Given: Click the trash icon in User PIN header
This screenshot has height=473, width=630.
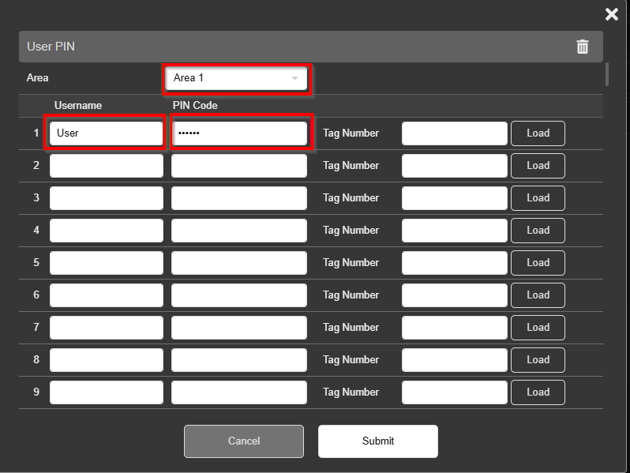Looking at the screenshot, I should click(583, 47).
